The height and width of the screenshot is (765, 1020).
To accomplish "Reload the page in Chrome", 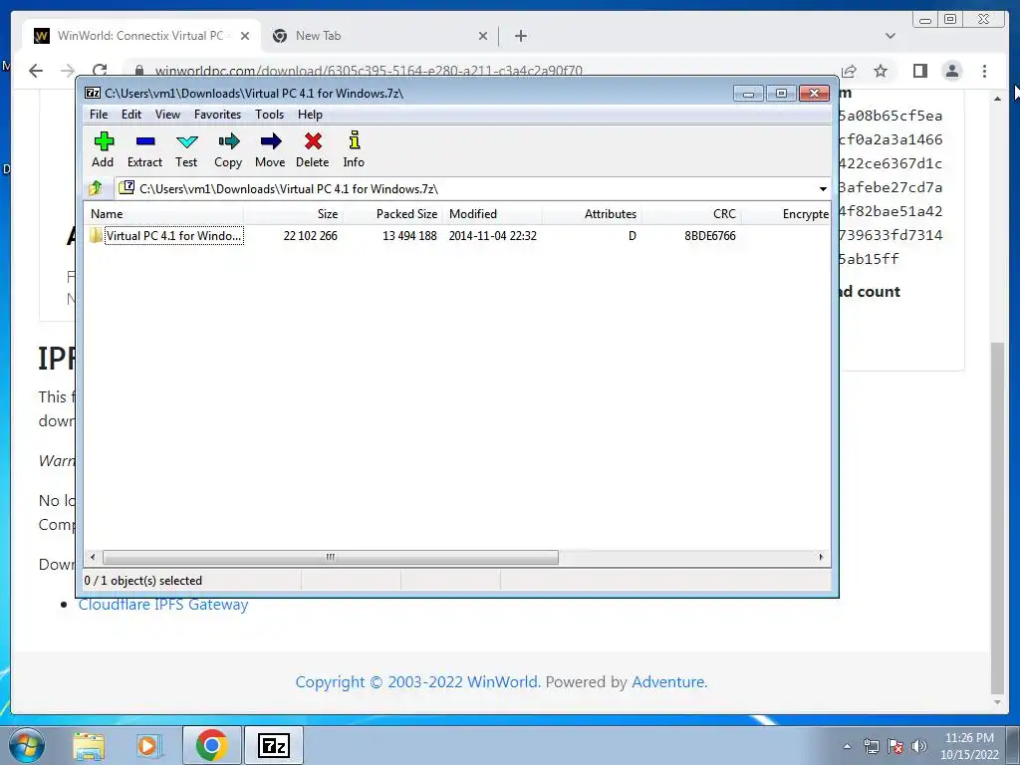I will 100,71.
